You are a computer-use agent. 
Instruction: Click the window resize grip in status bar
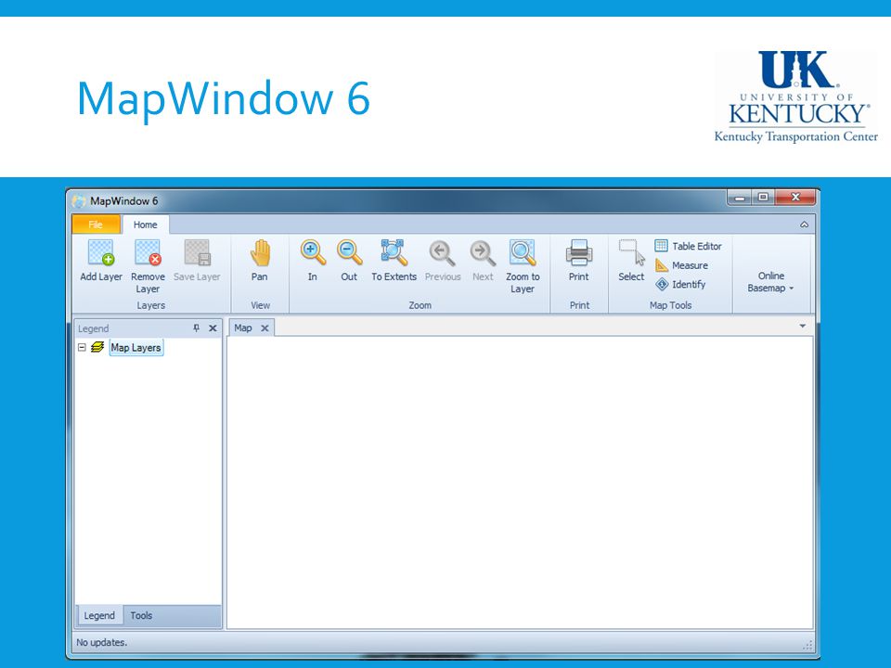pos(807,645)
